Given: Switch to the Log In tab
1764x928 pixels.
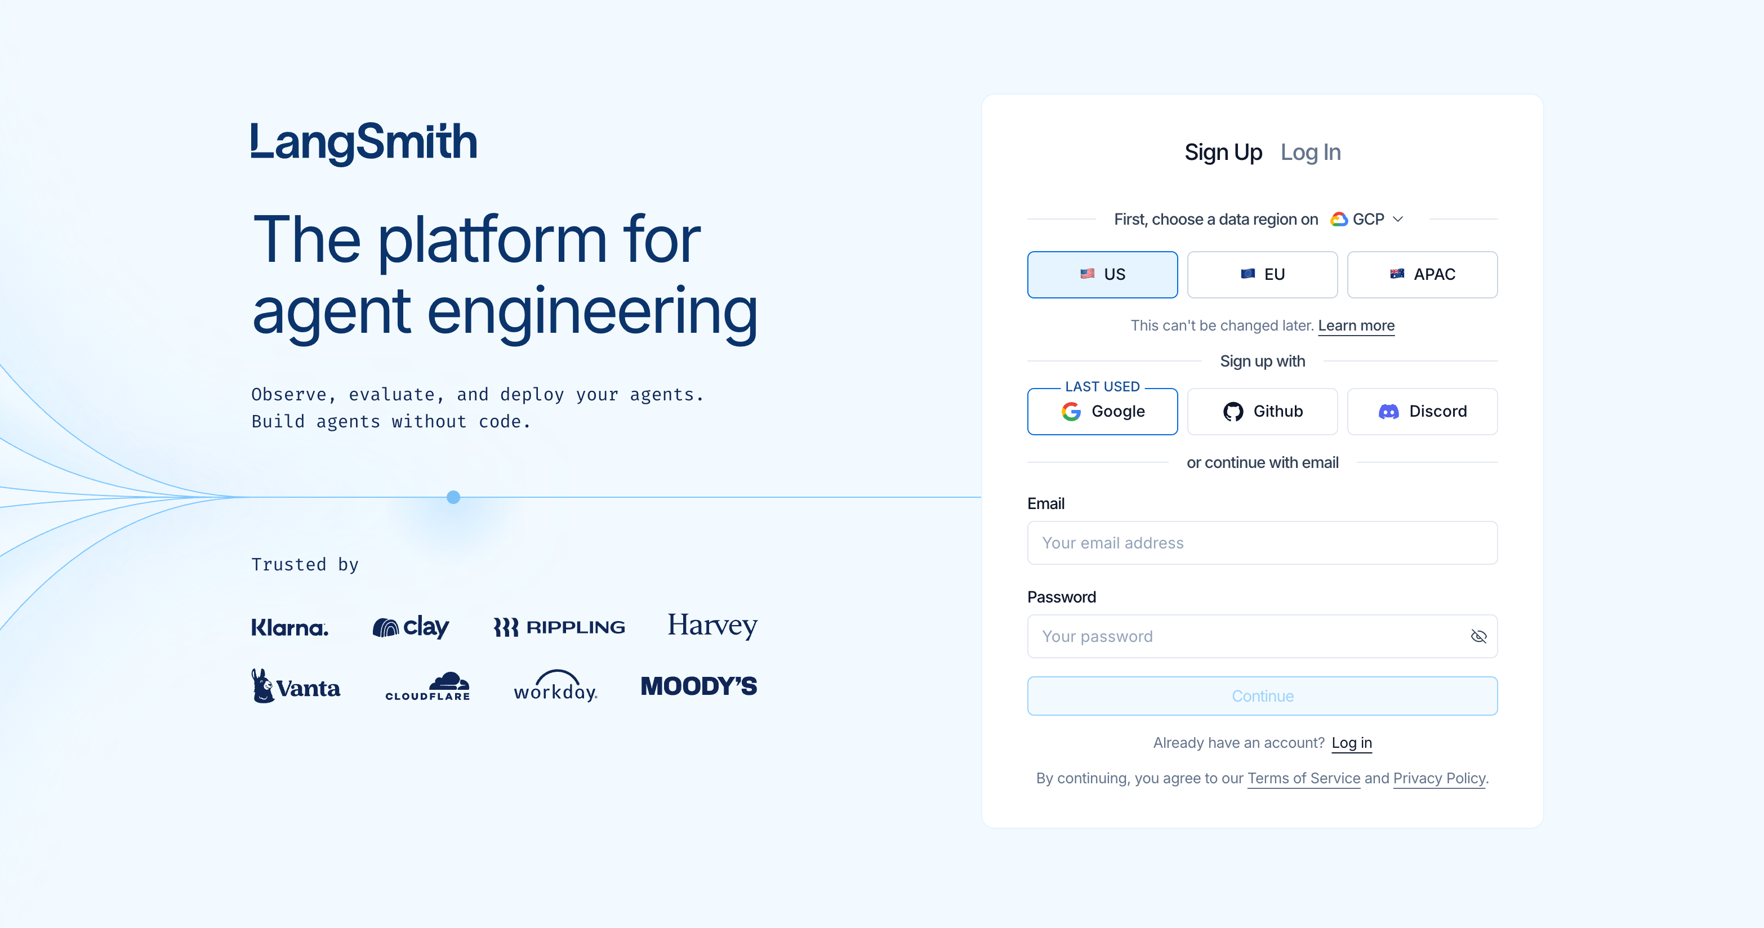Looking at the screenshot, I should click(x=1311, y=152).
